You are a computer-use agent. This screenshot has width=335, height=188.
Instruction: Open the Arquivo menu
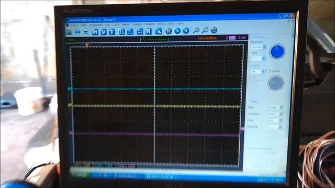[x=74, y=25]
